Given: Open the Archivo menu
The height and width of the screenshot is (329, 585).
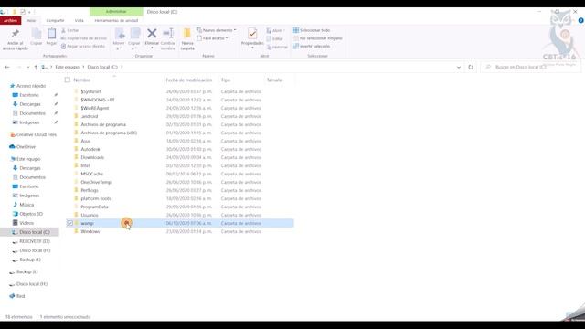Looking at the screenshot, I should [10, 20].
